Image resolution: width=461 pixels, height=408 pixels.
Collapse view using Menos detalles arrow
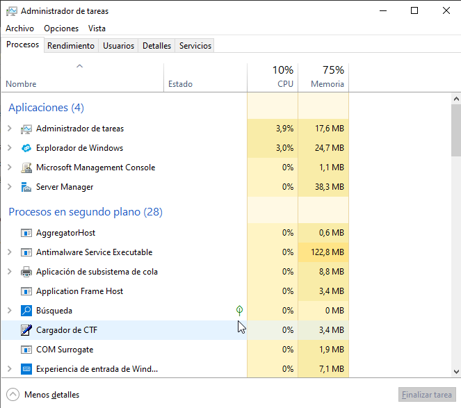[x=13, y=395]
